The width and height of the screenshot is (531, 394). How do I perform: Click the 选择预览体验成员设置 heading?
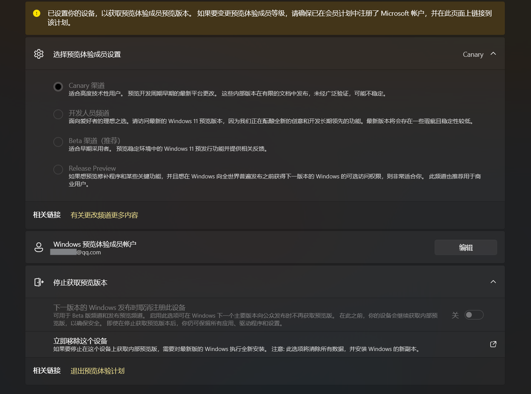(87, 54)
